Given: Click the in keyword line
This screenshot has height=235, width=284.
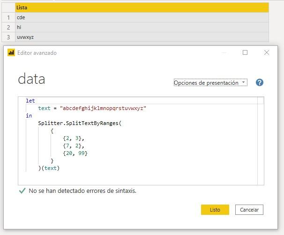Looking at the screenshot, I should click(29, 116).
